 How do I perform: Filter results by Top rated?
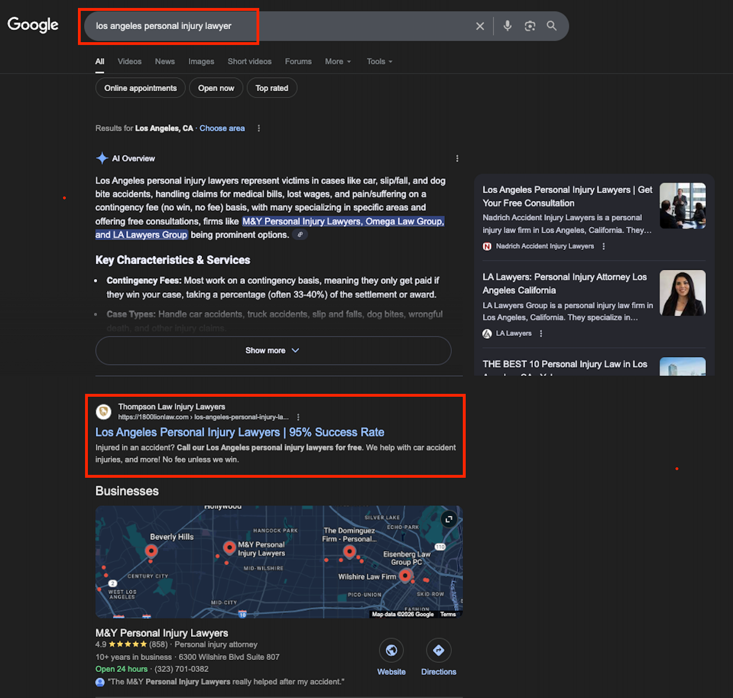pyautogui.click(x=272, y=88)
